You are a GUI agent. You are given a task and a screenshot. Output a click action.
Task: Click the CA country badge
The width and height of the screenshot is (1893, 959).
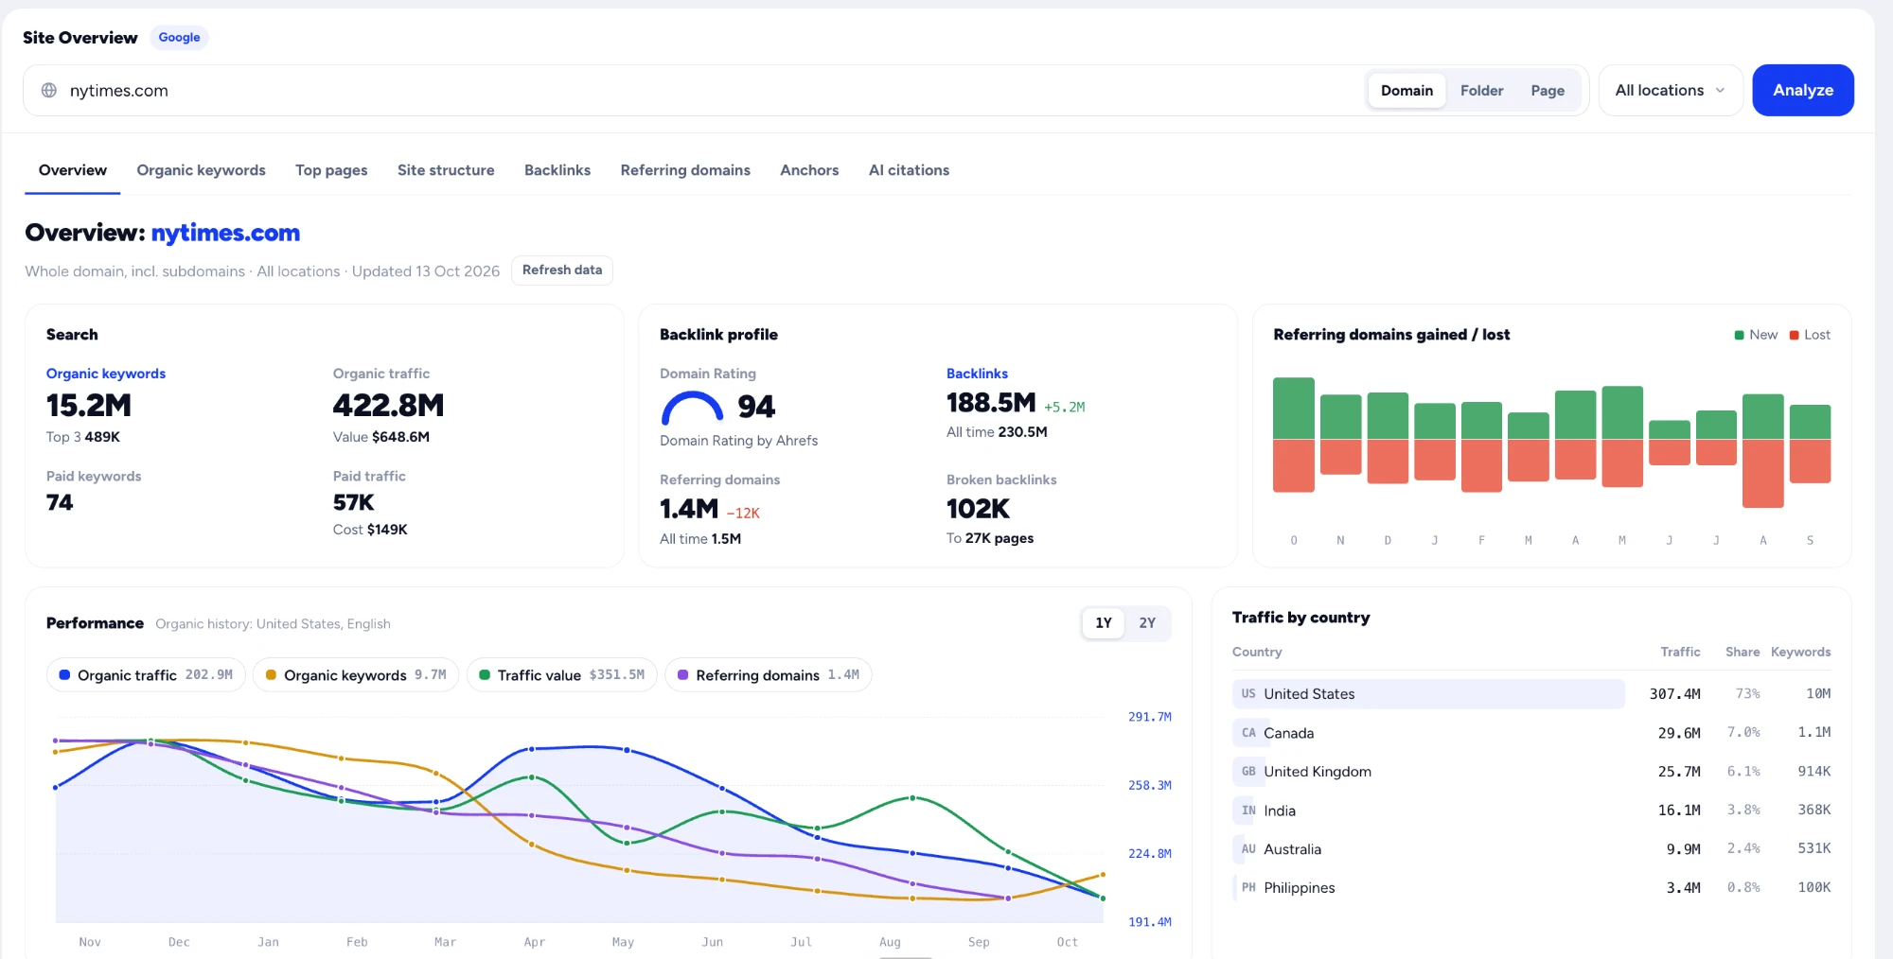[x=1247, y=732]
